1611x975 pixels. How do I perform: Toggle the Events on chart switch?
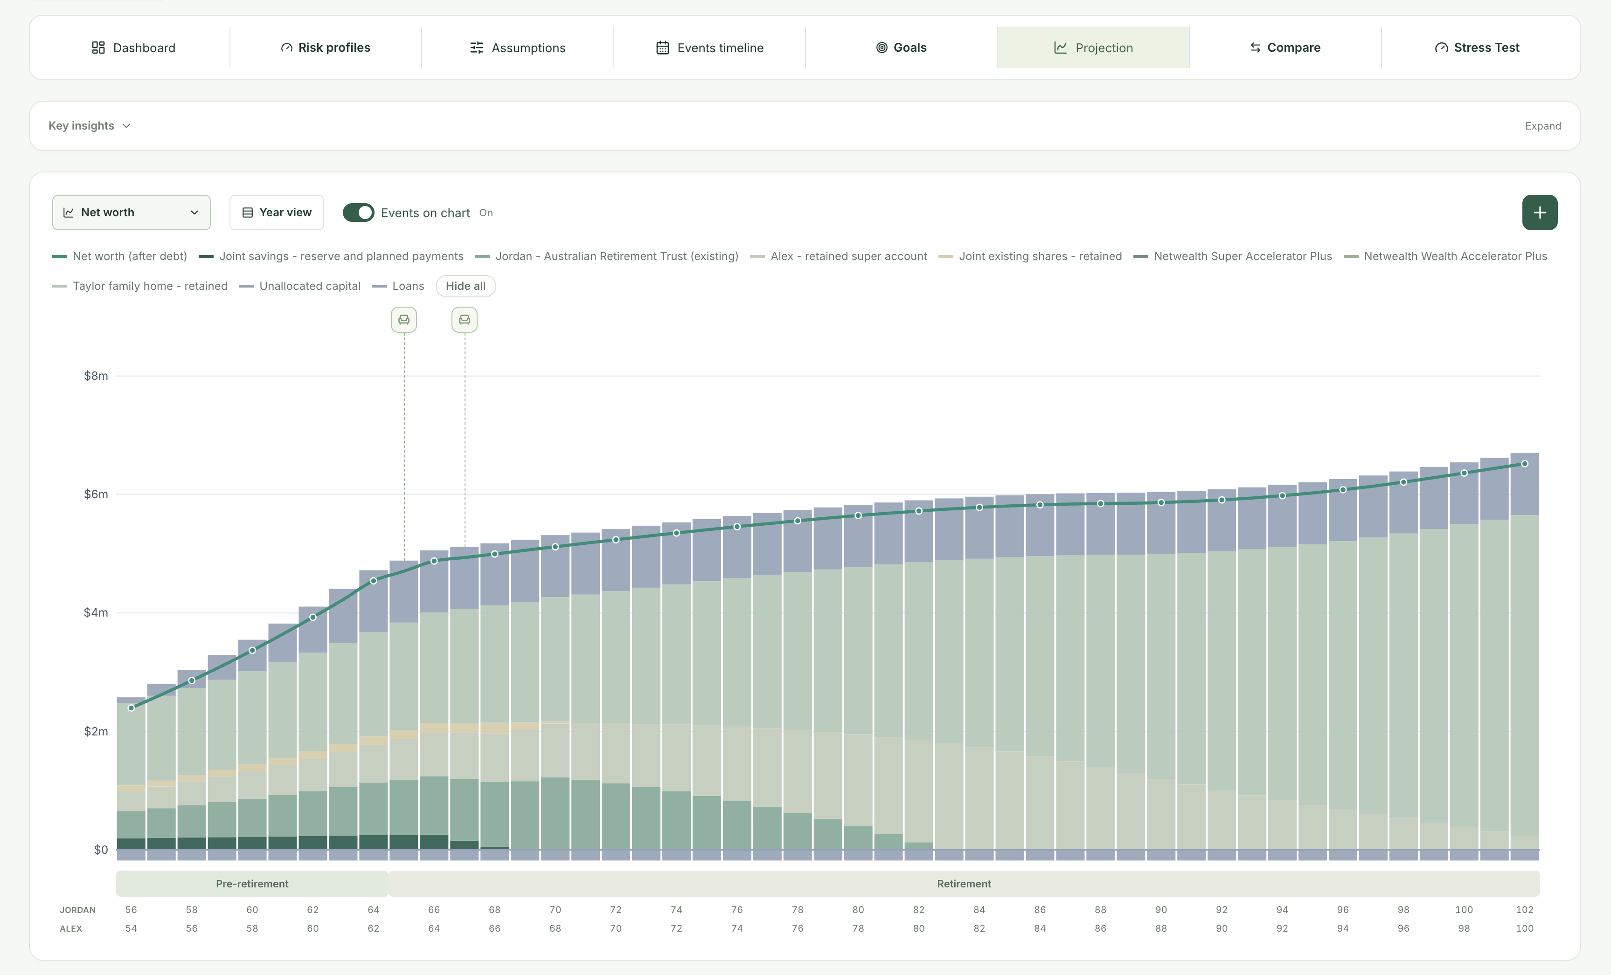358,213
